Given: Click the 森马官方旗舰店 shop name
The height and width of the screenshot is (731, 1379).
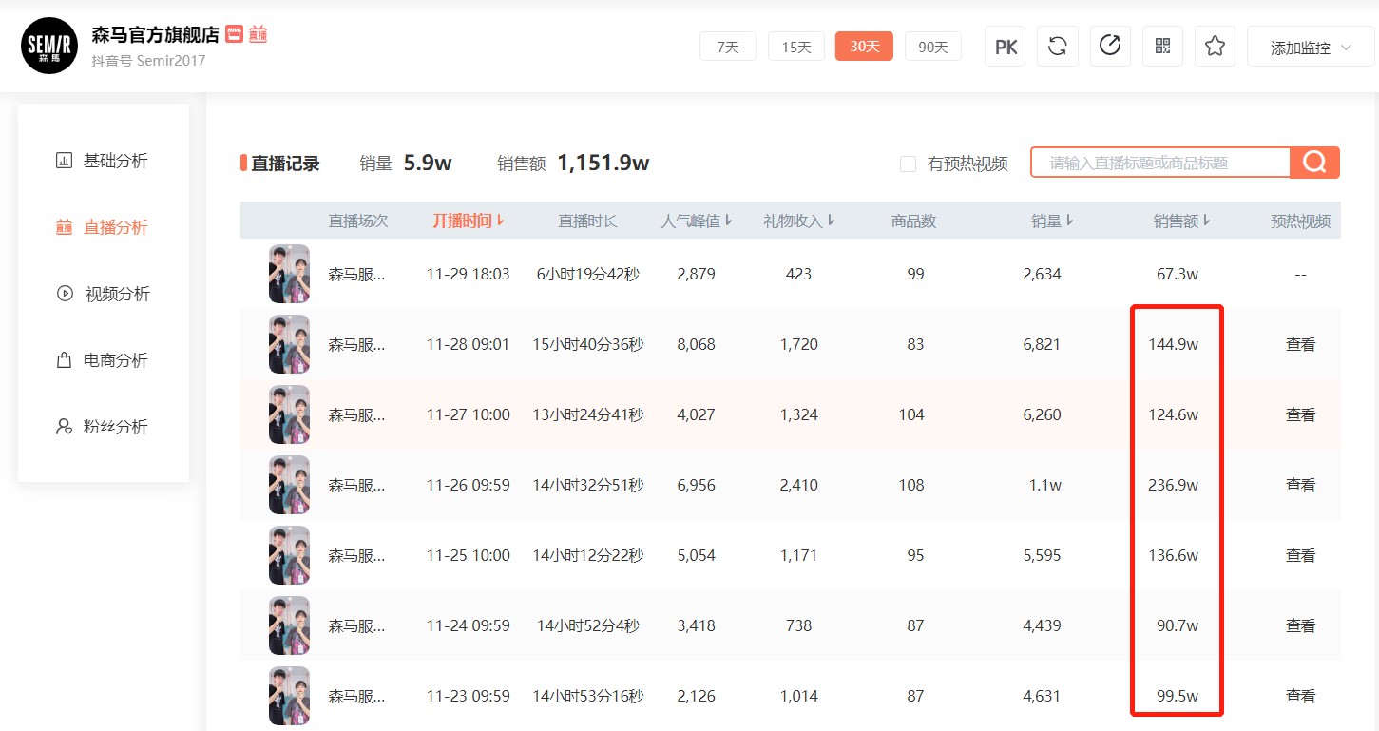Looking at the screenshot, I should point(155,35).
